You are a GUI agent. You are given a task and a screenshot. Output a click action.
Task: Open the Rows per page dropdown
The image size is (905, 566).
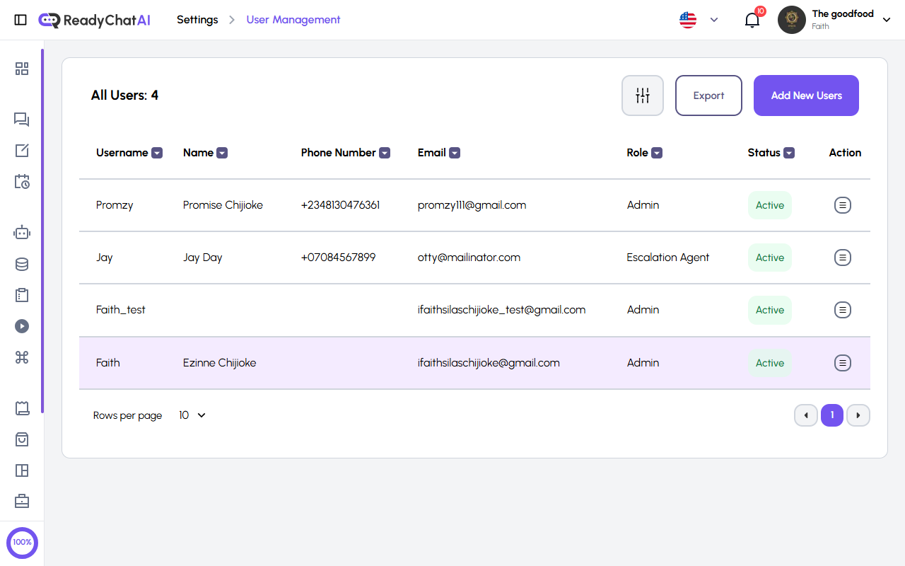pyautogui.click(x=192, y=415)
